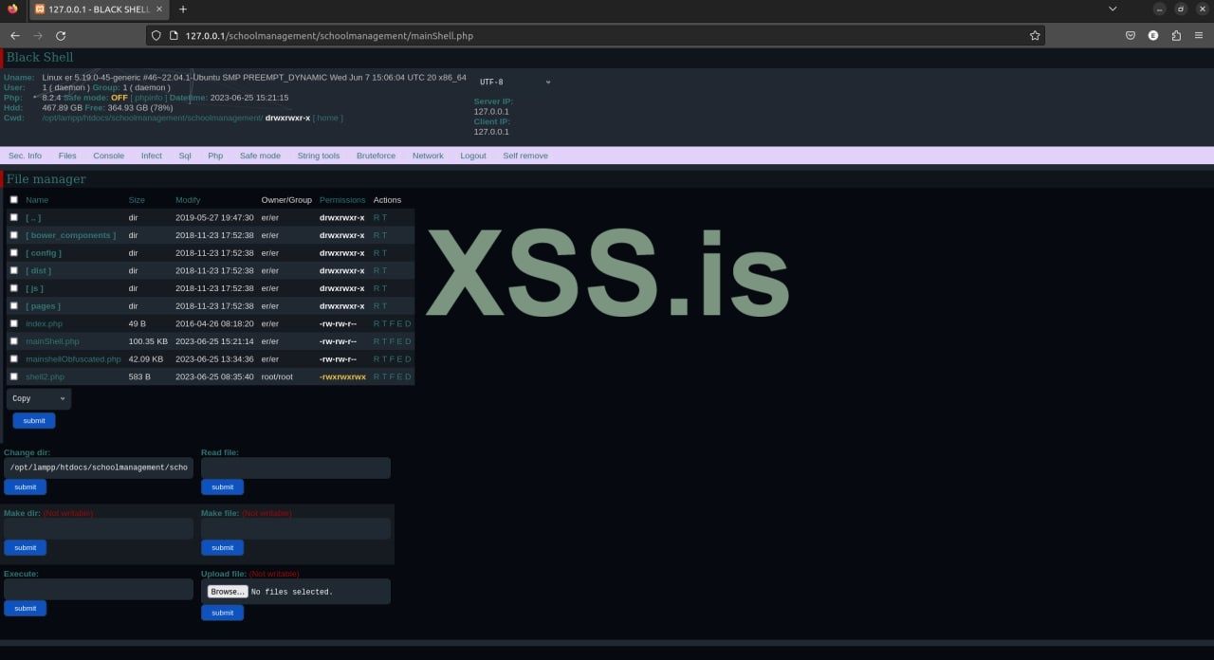1214x660 pixels.
Task: Focus the Read file input field
Action: (296, 467)
